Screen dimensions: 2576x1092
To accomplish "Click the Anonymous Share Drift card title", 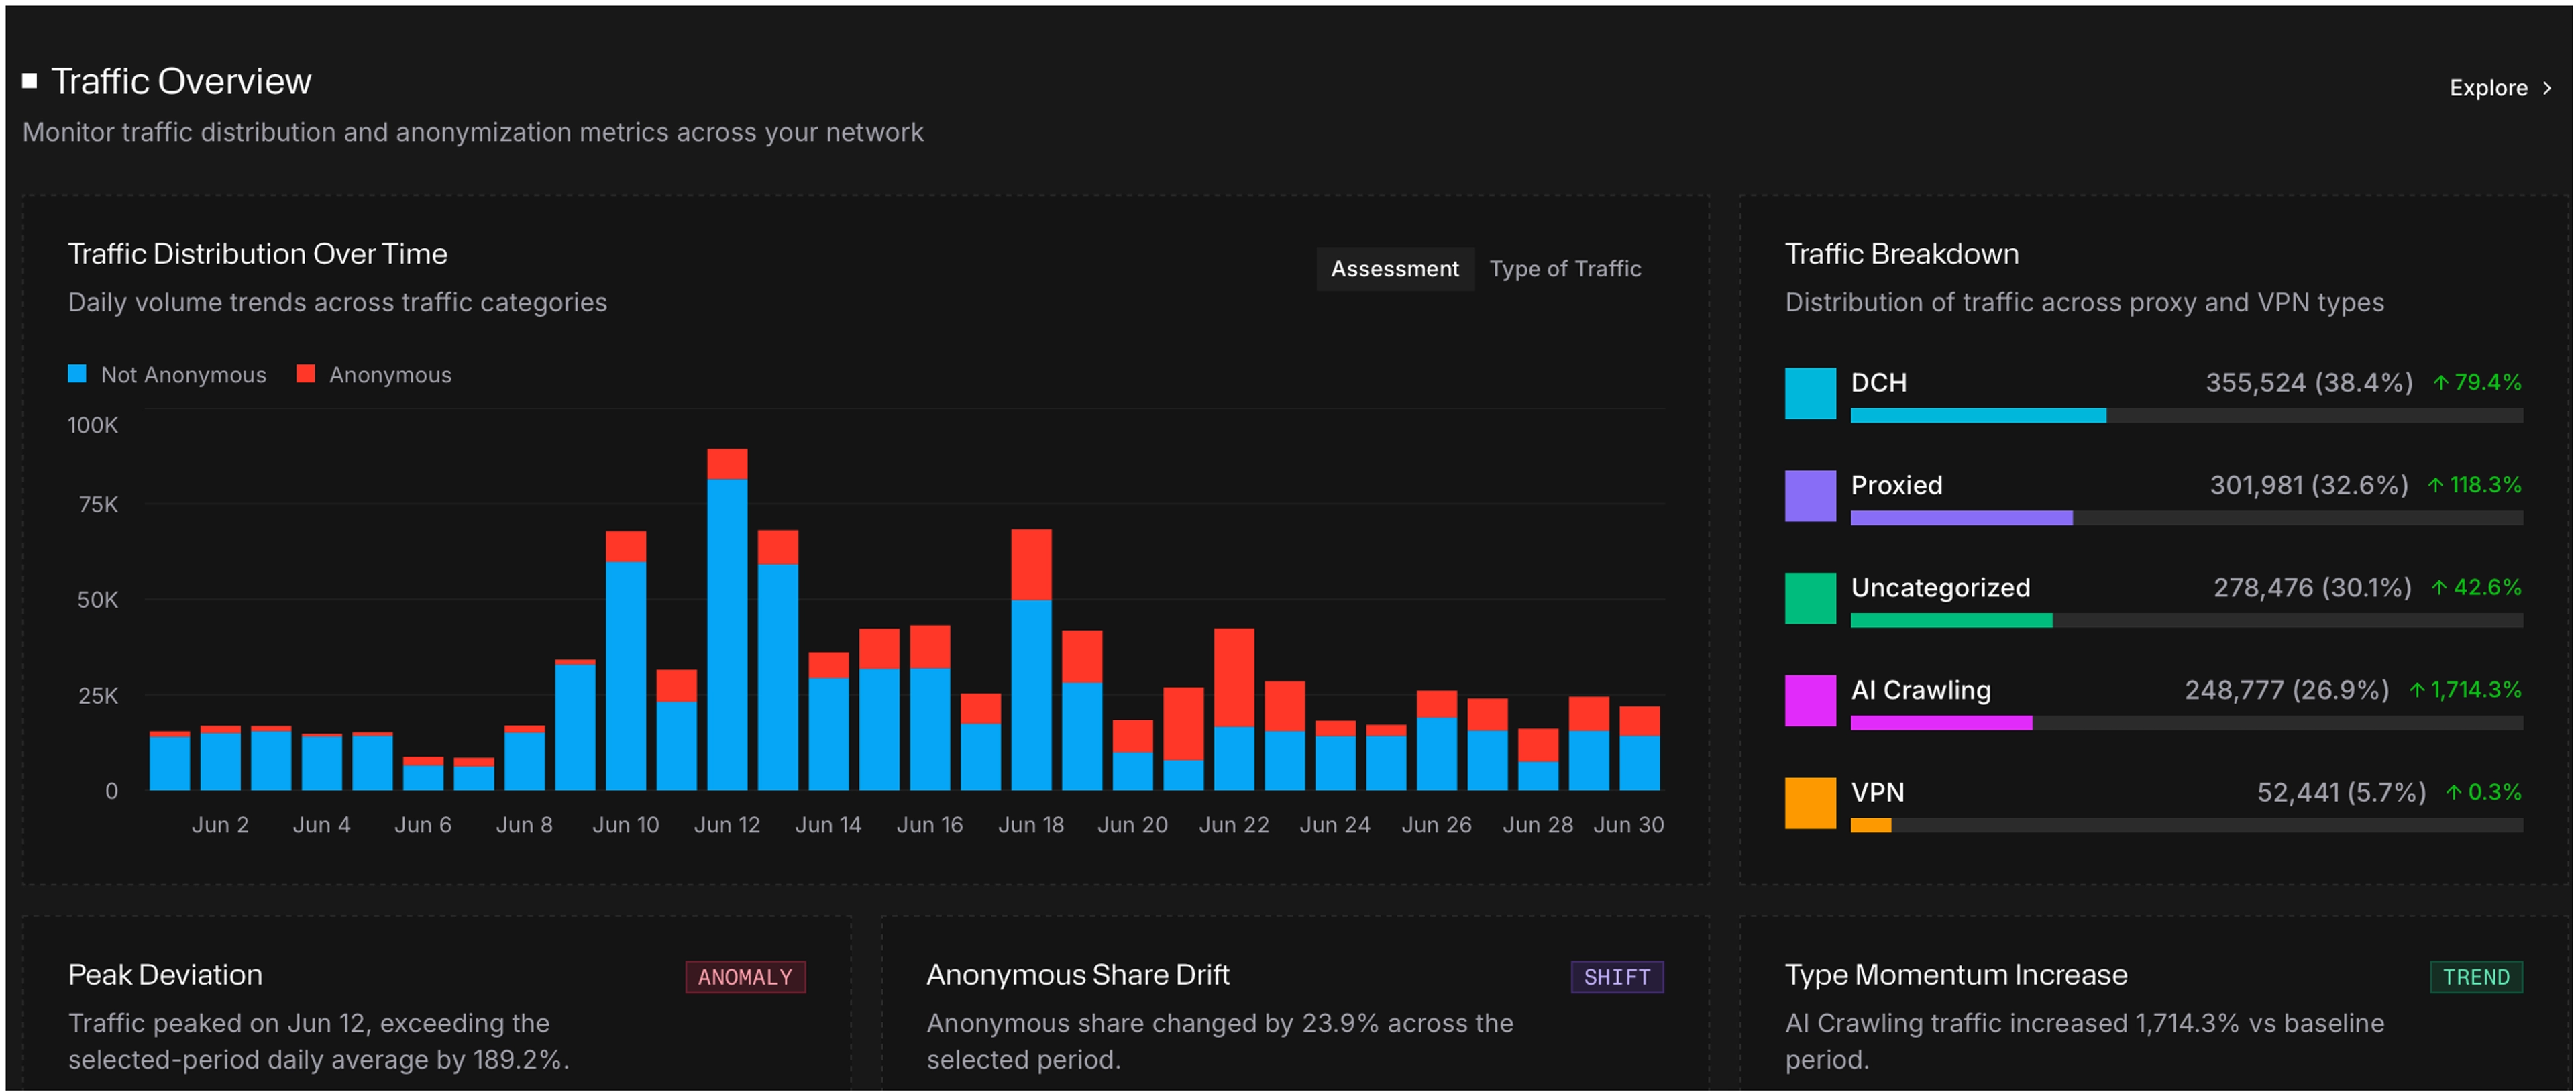I will [1078, 975].
